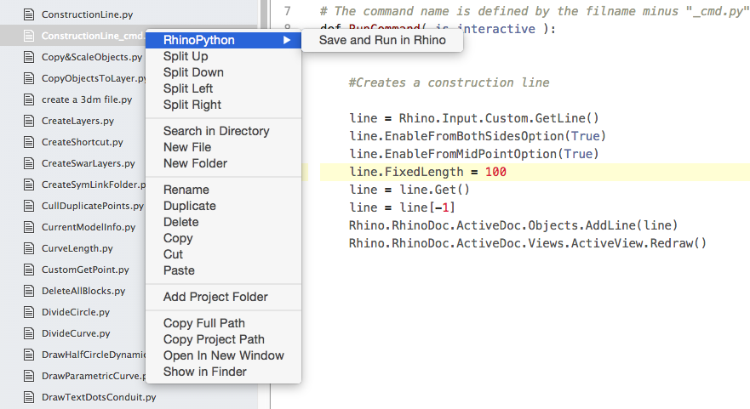Select Split Down from context menu

[x=223, y=72]
